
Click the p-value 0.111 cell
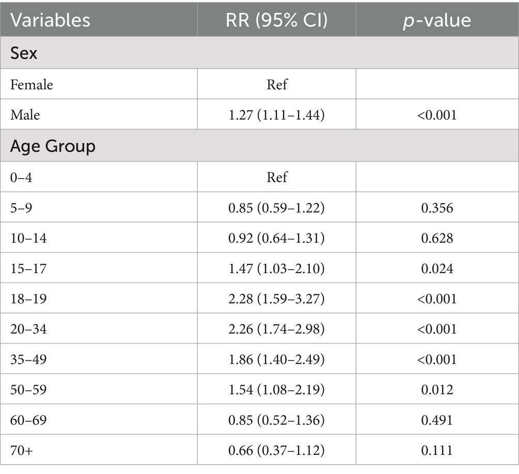pos(437,450)
